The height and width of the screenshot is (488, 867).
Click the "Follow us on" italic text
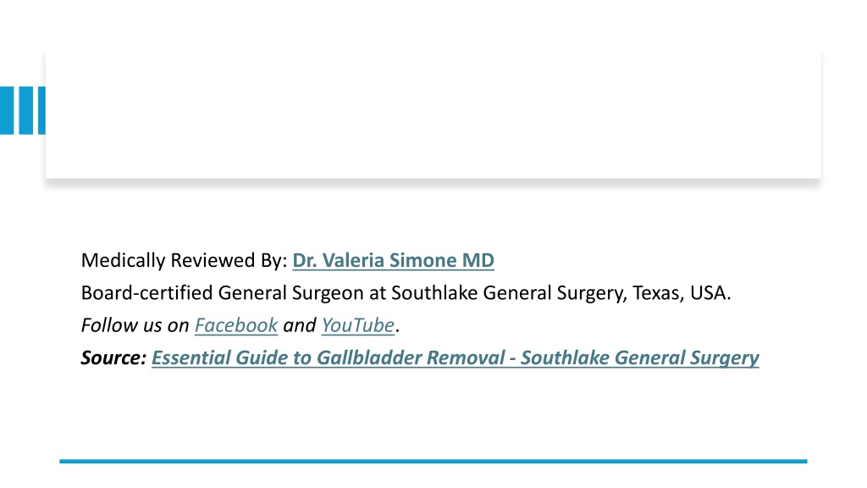tap(135, 325)
